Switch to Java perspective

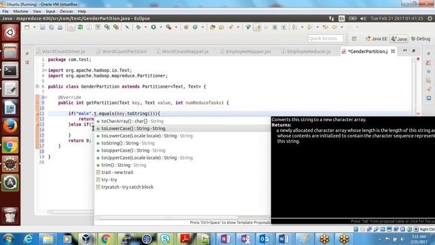pos(399,39)
